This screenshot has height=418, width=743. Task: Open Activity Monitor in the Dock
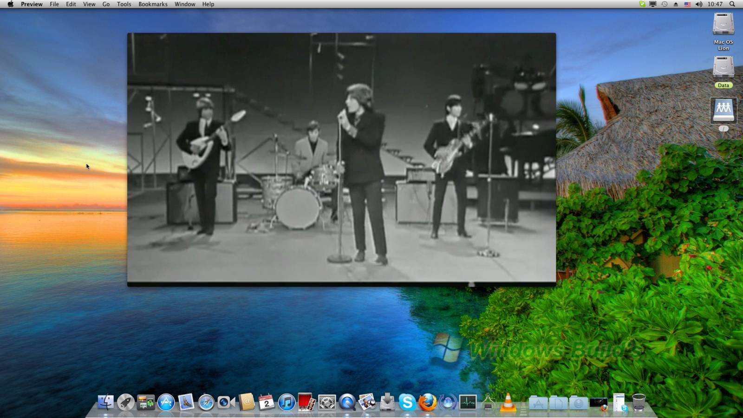(468, 402)
